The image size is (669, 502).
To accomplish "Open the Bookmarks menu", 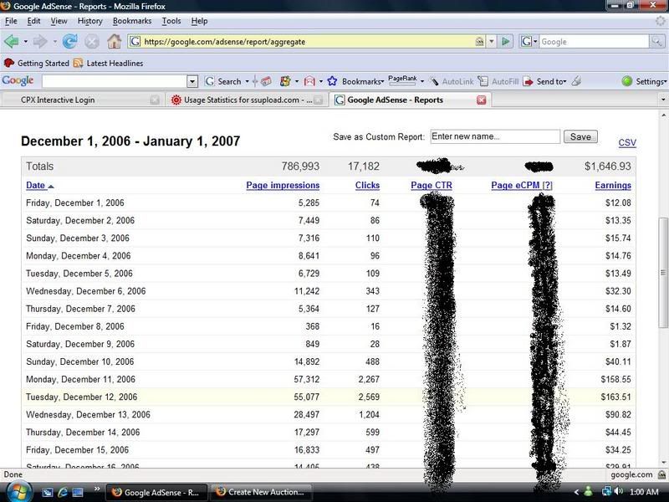I will coord(132,20).
